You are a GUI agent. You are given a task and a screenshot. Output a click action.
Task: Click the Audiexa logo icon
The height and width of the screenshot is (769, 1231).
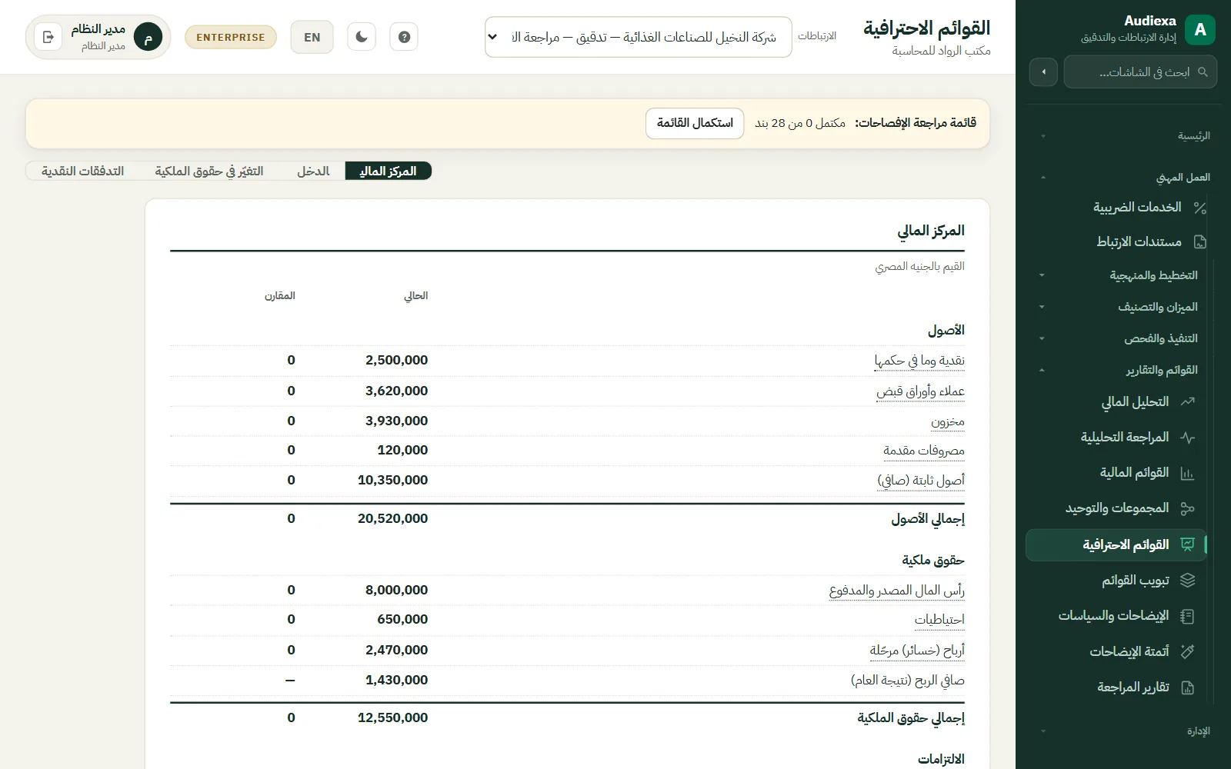1200,30
